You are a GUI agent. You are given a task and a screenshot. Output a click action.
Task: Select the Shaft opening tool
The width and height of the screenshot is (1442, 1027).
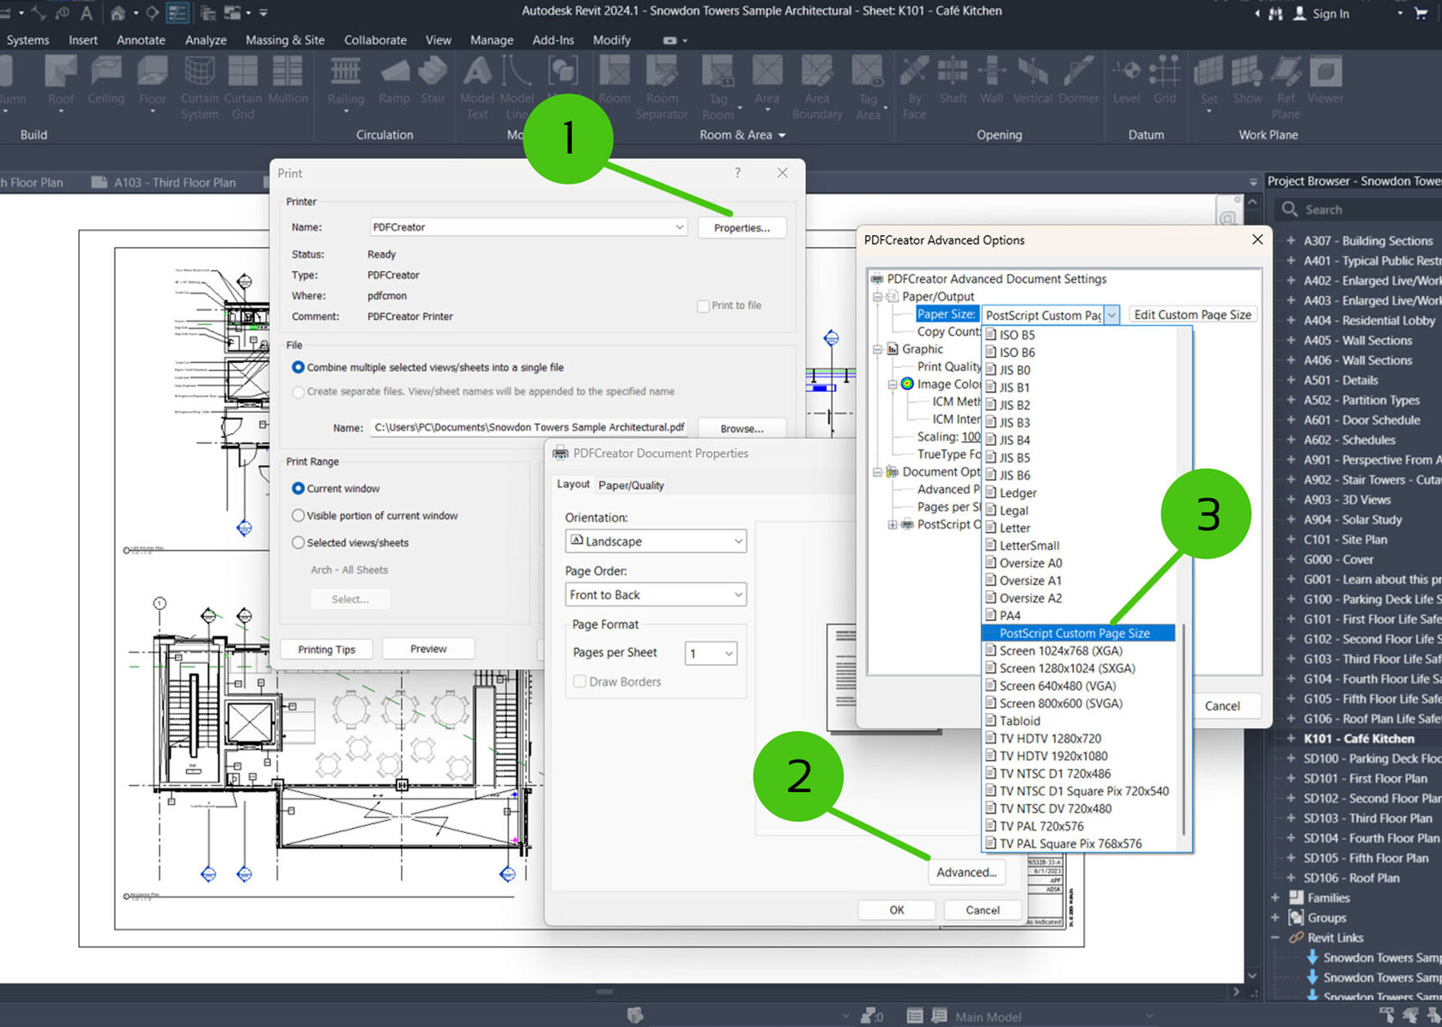tap(953, 81)
